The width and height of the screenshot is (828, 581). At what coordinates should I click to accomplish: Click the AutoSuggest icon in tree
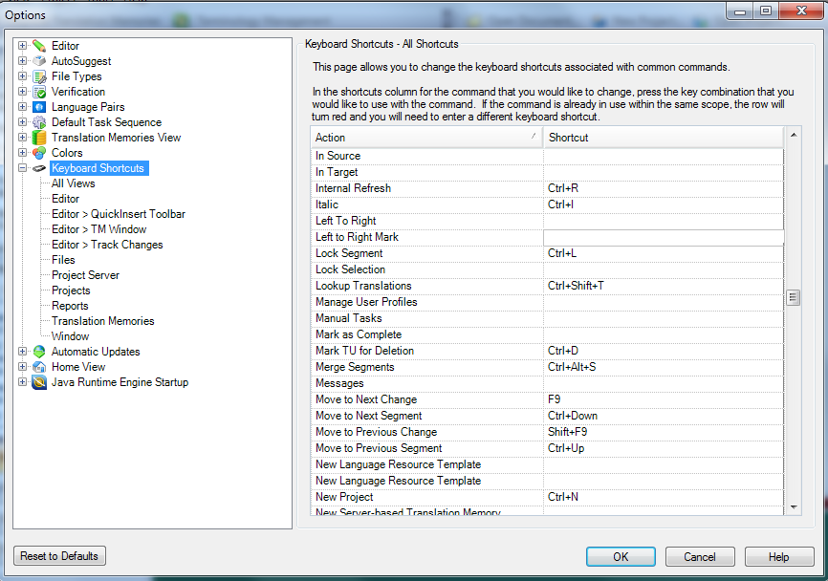tap(39, 61)
